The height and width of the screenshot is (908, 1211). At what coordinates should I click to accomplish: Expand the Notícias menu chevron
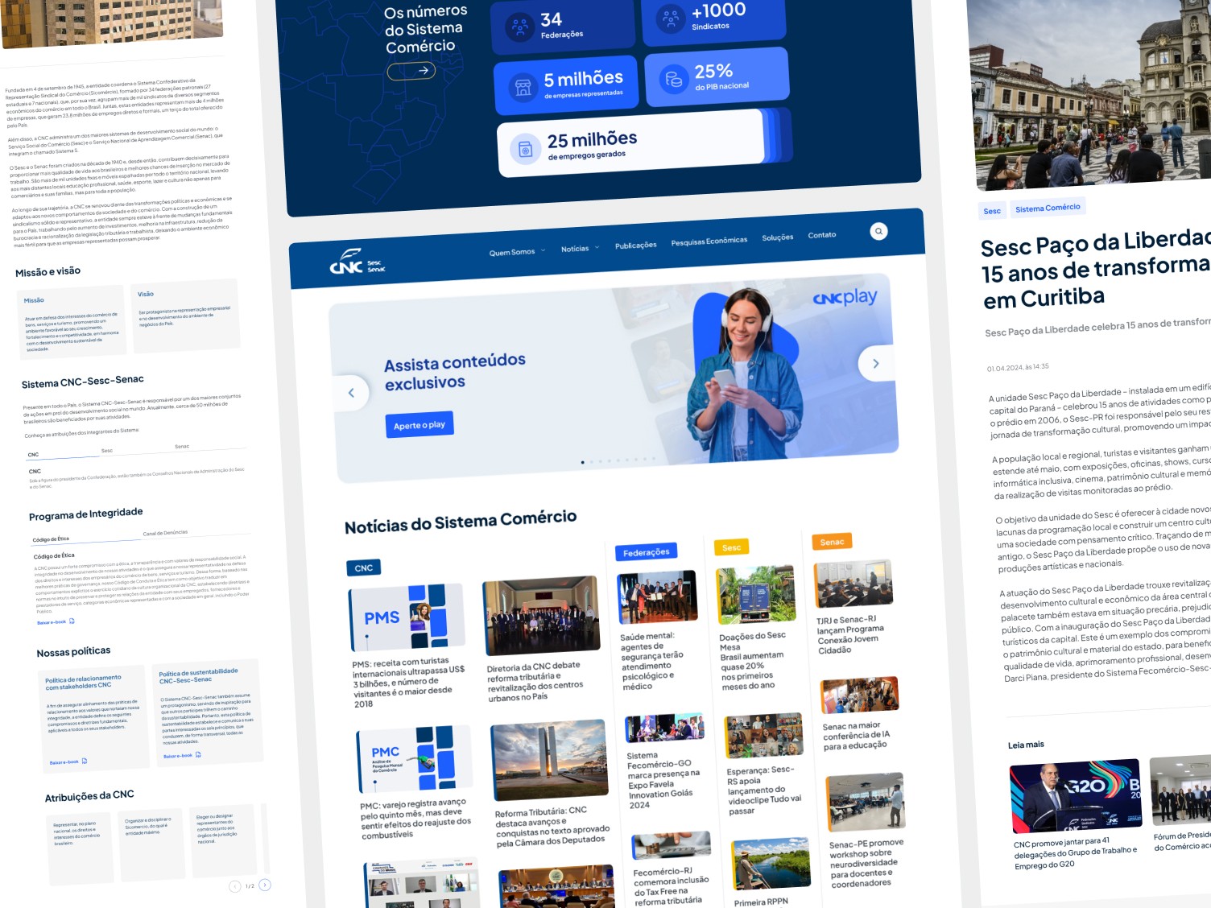[597, 248]
